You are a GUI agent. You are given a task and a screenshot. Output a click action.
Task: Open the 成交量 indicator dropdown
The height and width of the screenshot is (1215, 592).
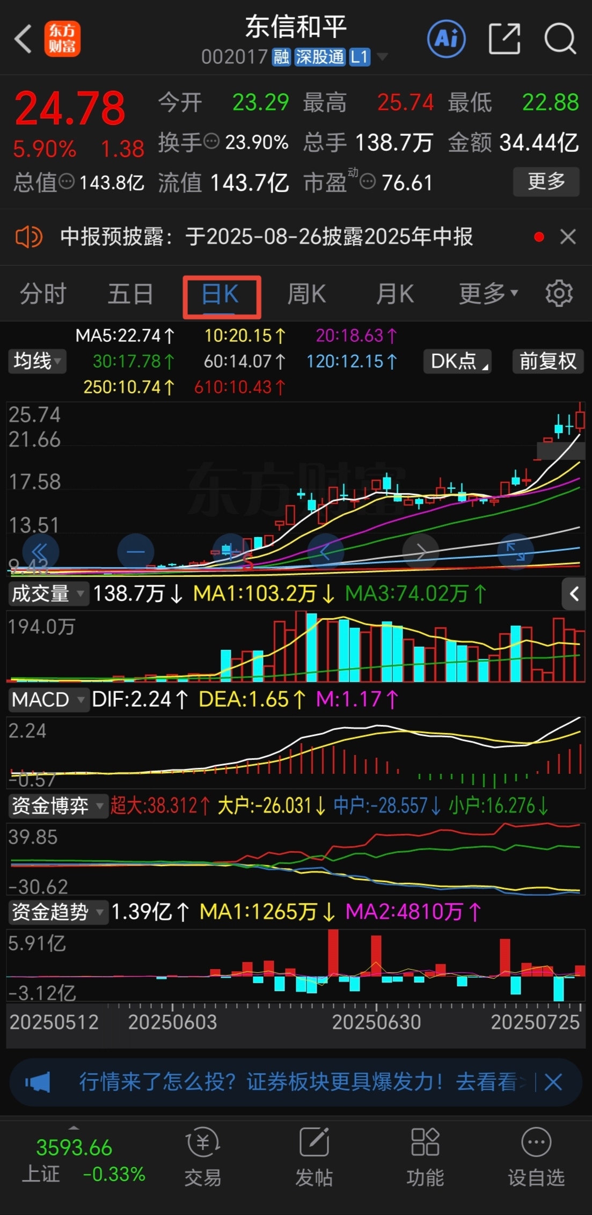(x=48, y=594)
